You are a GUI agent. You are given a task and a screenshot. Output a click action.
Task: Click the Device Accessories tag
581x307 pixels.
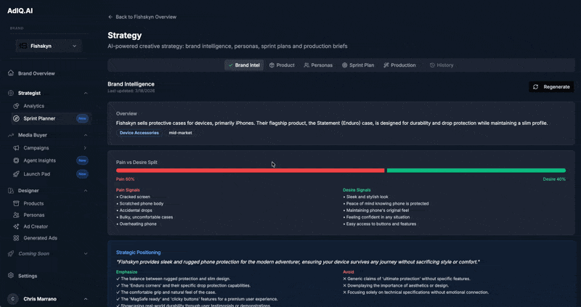point(139,133)
